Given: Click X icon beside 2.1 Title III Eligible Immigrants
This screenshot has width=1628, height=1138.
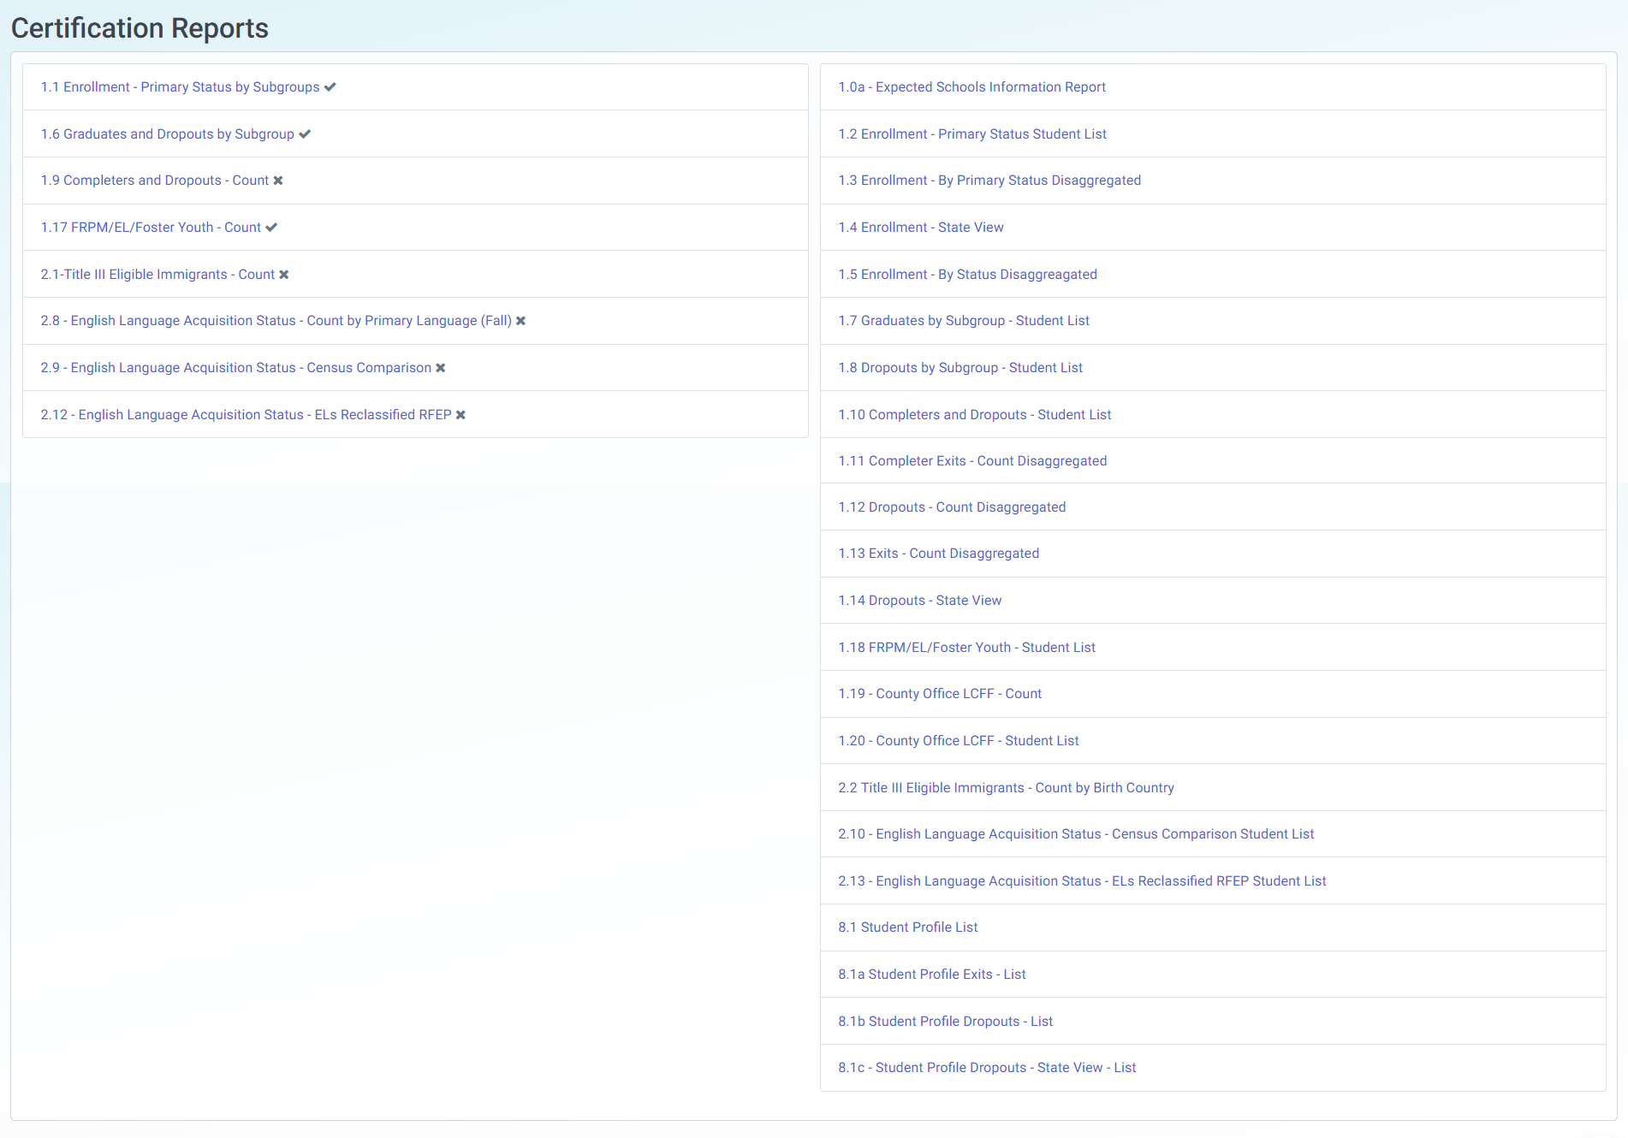Looking at the screenshot, I should 284,275.
